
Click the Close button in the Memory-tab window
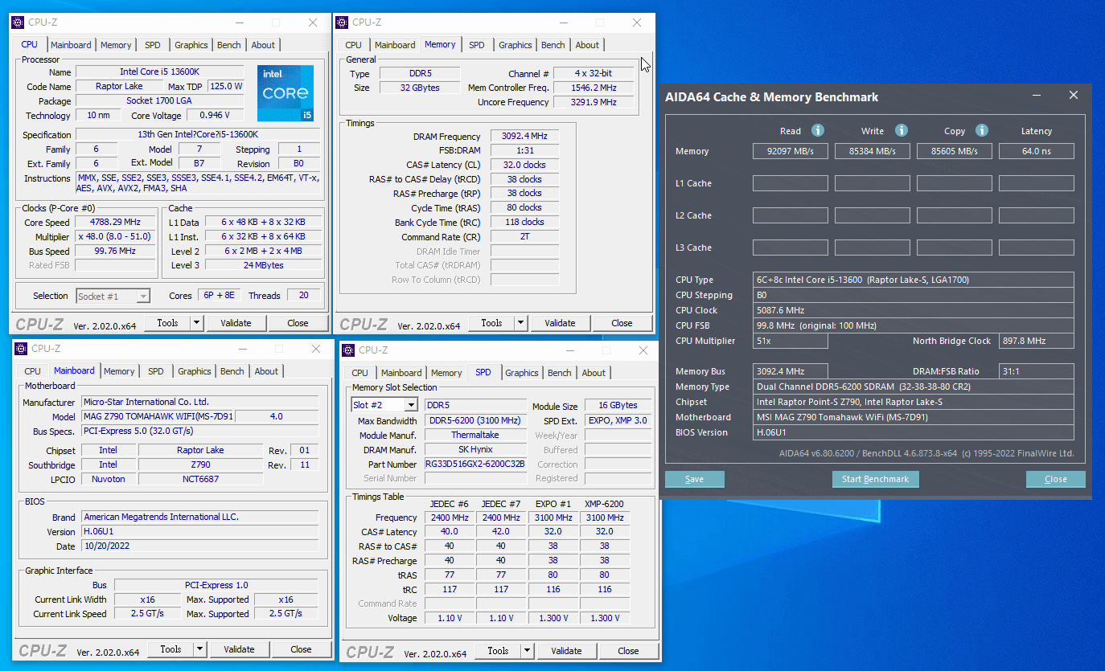tap(622, 323)
